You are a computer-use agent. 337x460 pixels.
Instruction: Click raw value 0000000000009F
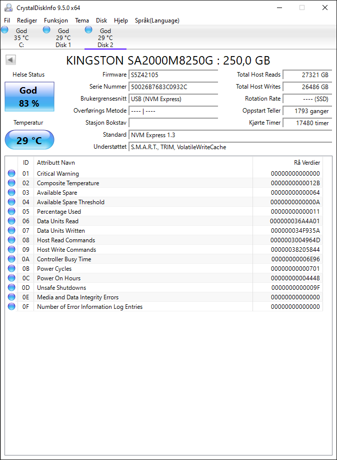point(295,287)
